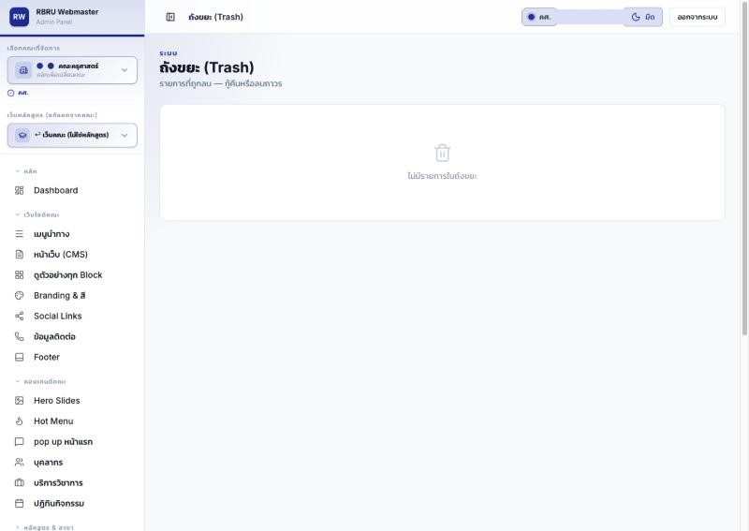Click the บริการวิชาการ briefcase icon
Screen dimensions: 749x531
[19, 482]
